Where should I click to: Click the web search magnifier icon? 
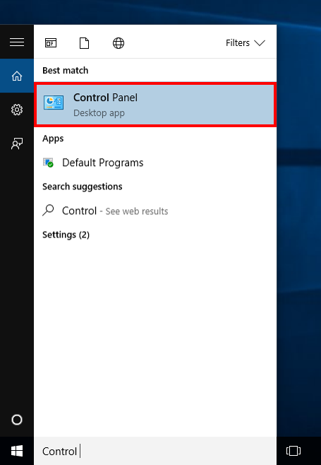(48, 211)
